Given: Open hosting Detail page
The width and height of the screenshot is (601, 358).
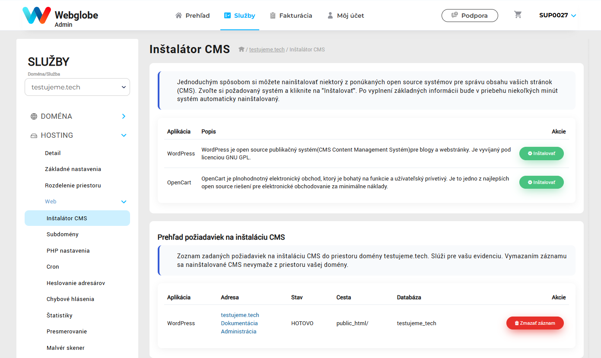Looking at the screenshot, I should click(x=53, y=153).
